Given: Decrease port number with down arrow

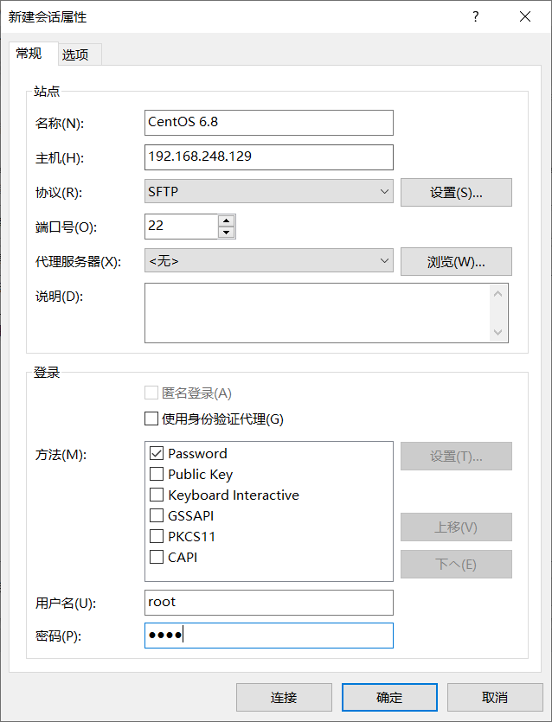Looking at the screenshot, I should [226, 232].
